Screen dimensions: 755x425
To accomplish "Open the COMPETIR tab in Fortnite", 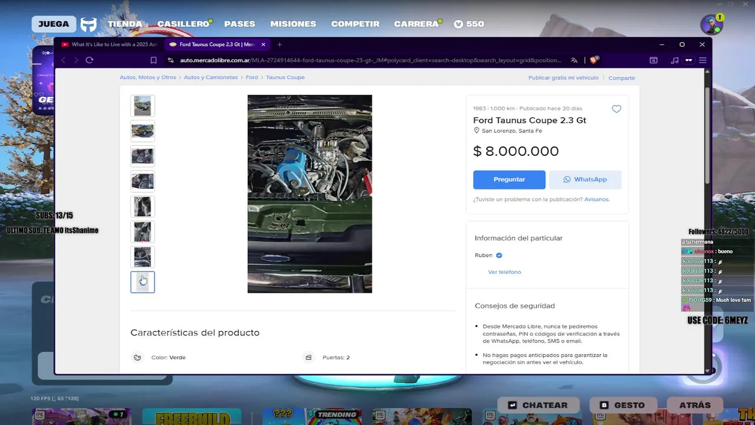I will [355, 24].
